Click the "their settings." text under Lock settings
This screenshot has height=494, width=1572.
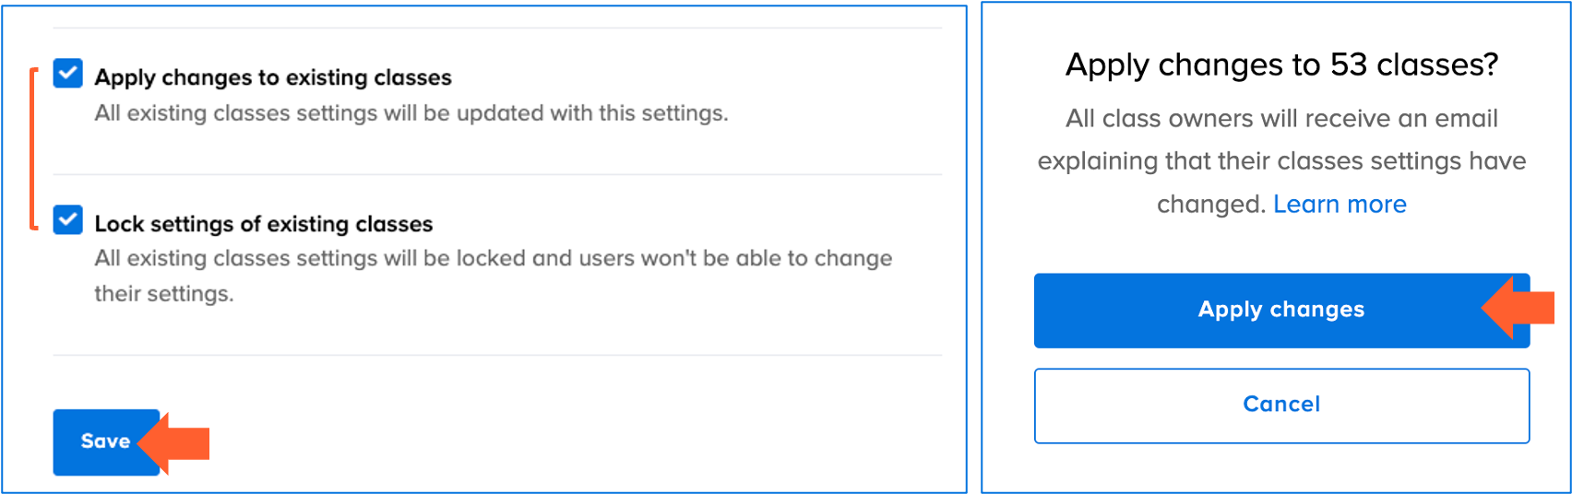(x=164, y=294)
